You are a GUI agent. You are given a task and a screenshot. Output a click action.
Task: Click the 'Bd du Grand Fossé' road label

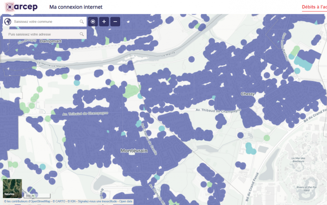(252, 187)
